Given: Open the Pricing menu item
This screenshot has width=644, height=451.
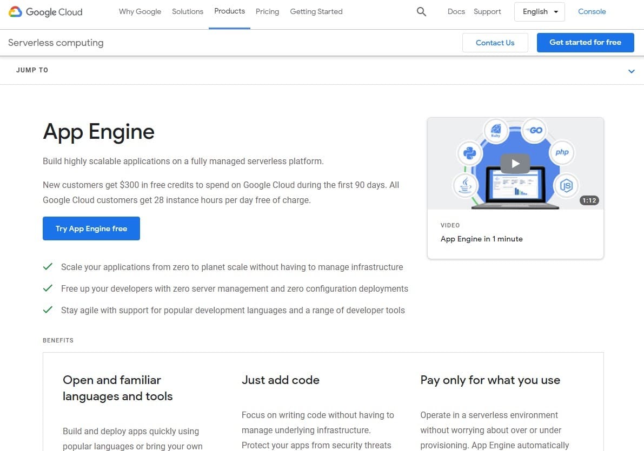Looking at the screenshot, I should [267, 11].
